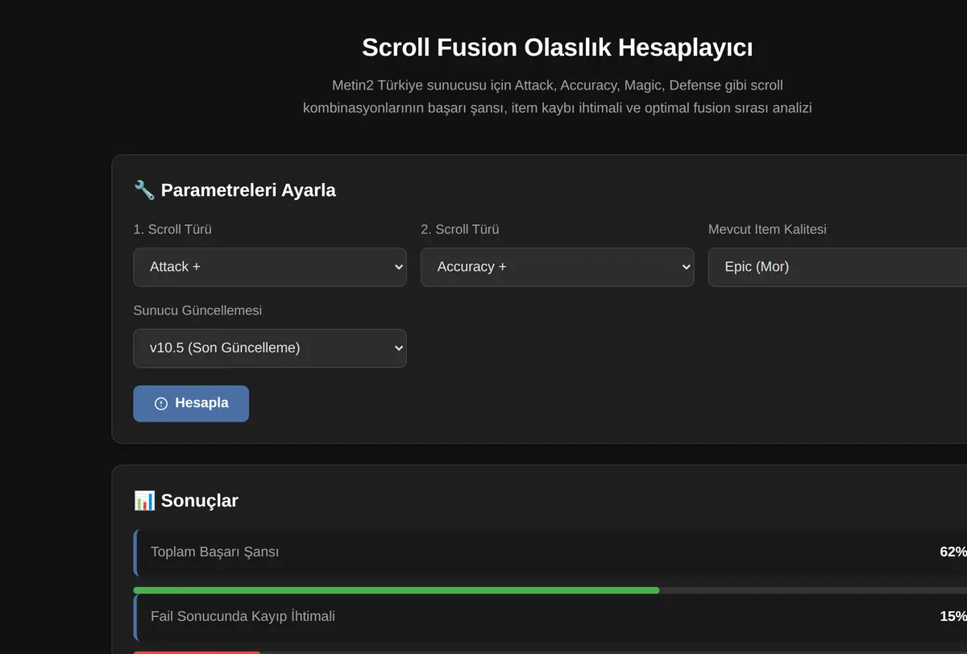Click the 1. Scroll Türü label
Viewport: 967px width, 654px height.
click(x=172, y=229)
